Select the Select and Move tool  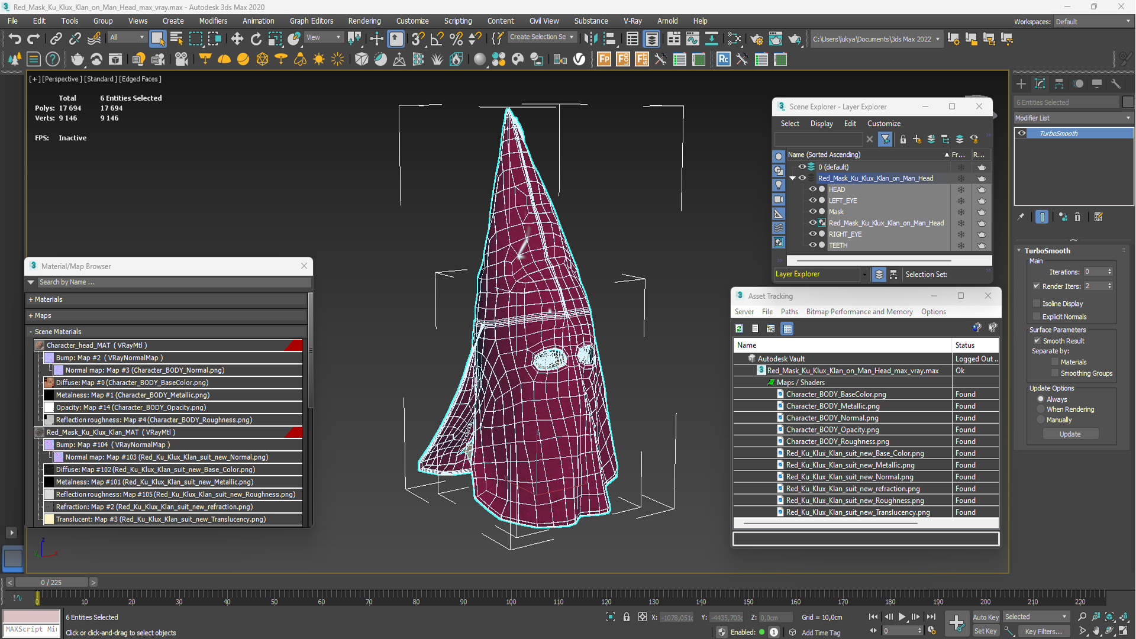point(237,39)
